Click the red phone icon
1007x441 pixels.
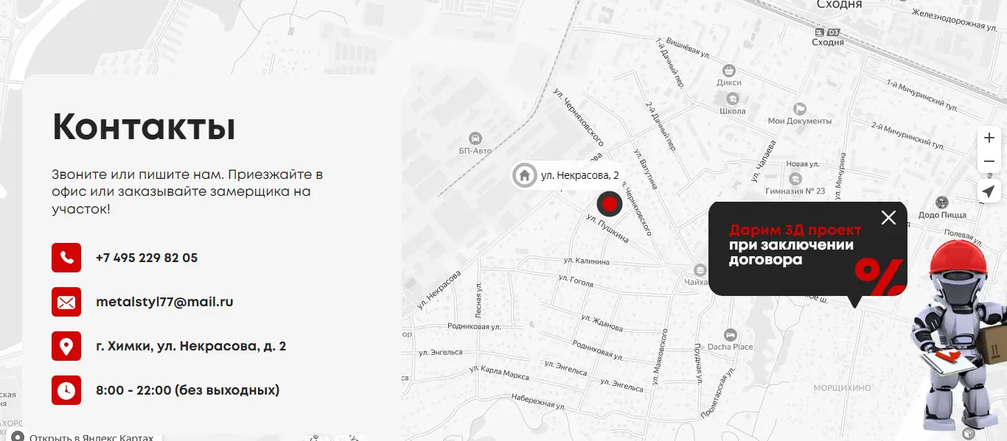point(66,258)
